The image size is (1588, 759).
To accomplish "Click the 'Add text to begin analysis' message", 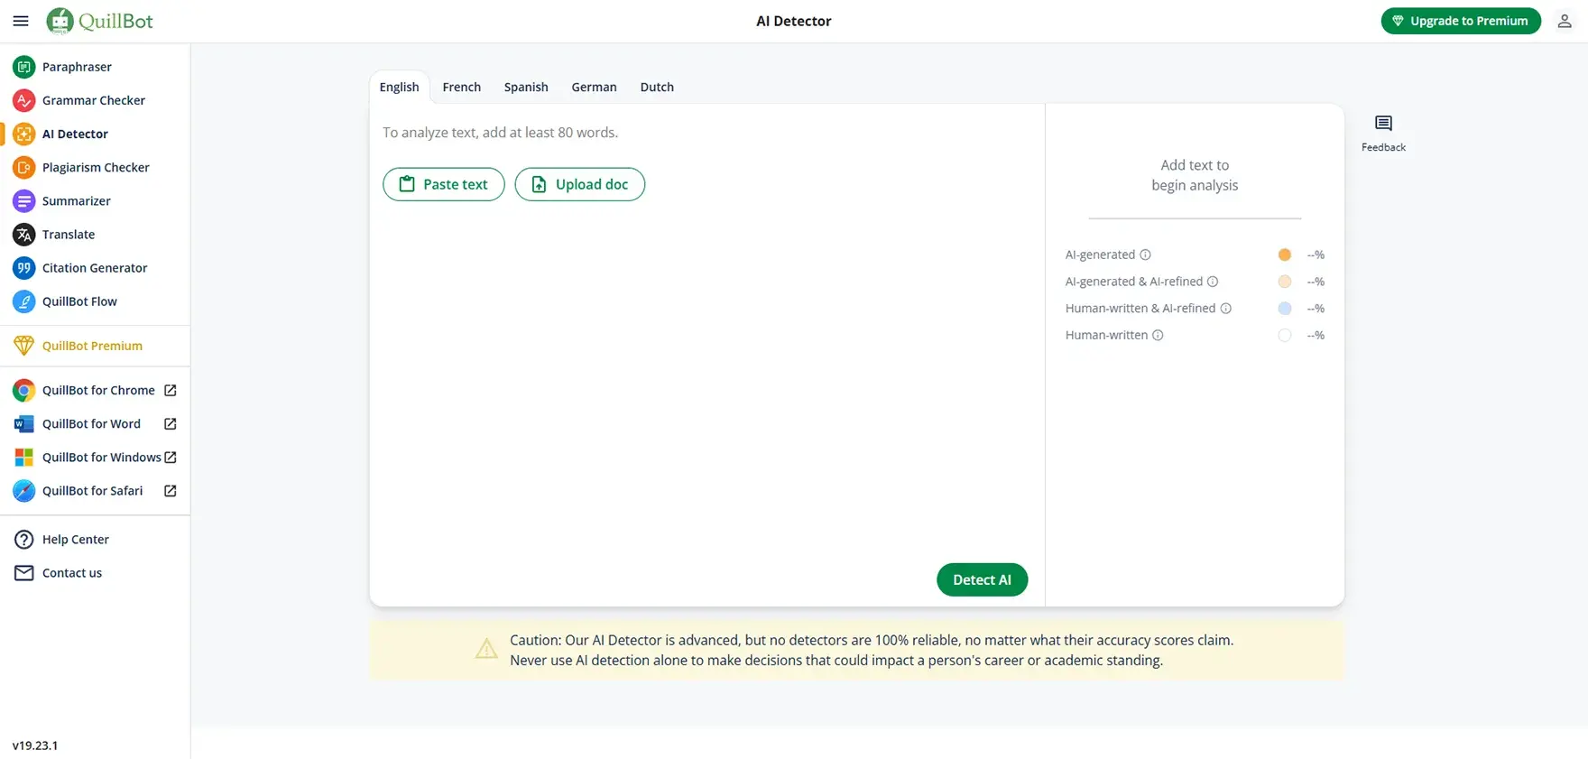I will pyautogui.click(x=1195, y=175).
